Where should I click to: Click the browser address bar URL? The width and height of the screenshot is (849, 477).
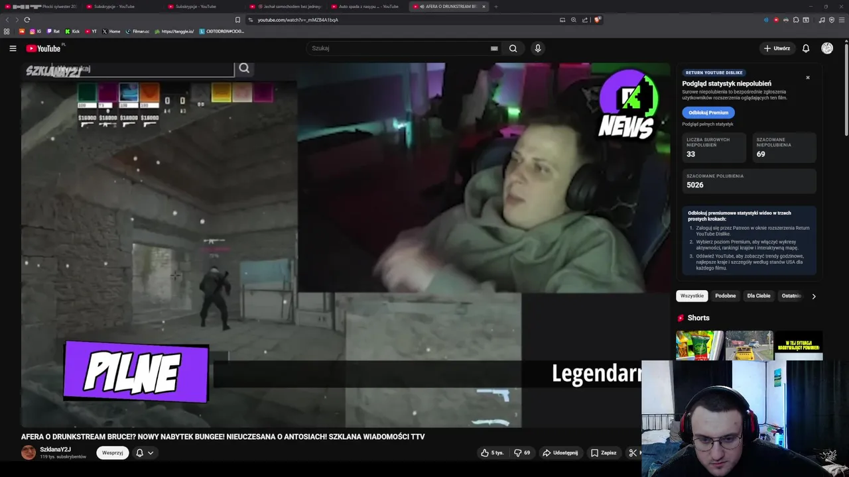coord(298,20)
